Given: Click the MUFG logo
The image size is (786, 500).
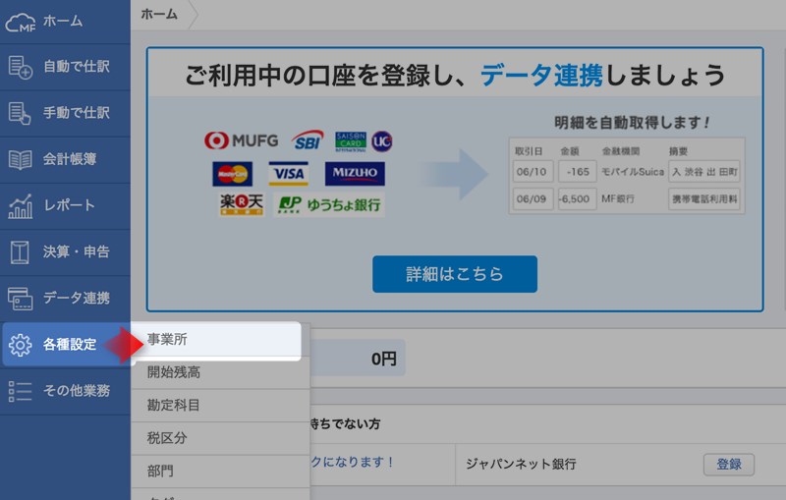Looking at the screenshot, I should [x=241, y=140].
